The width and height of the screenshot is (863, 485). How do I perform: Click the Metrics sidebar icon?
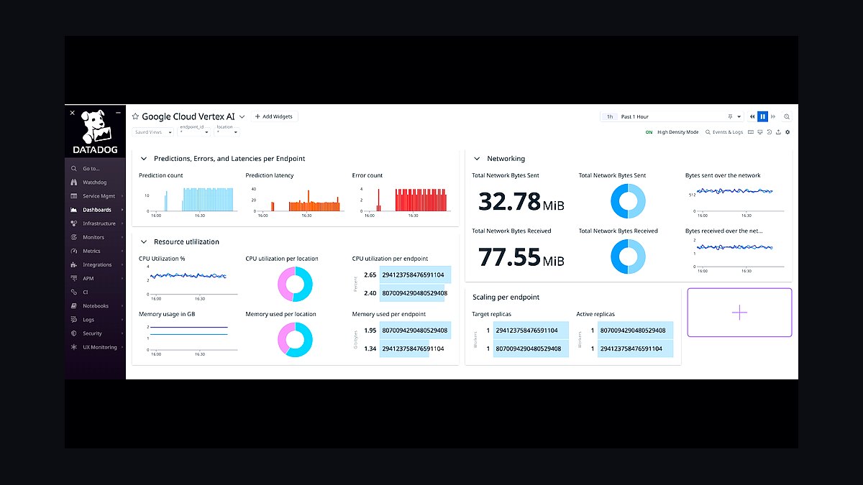(75, 251)
